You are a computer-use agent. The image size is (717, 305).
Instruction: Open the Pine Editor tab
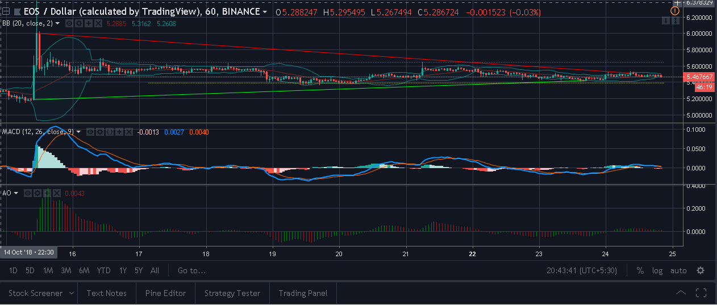click(x=166, y=293)
